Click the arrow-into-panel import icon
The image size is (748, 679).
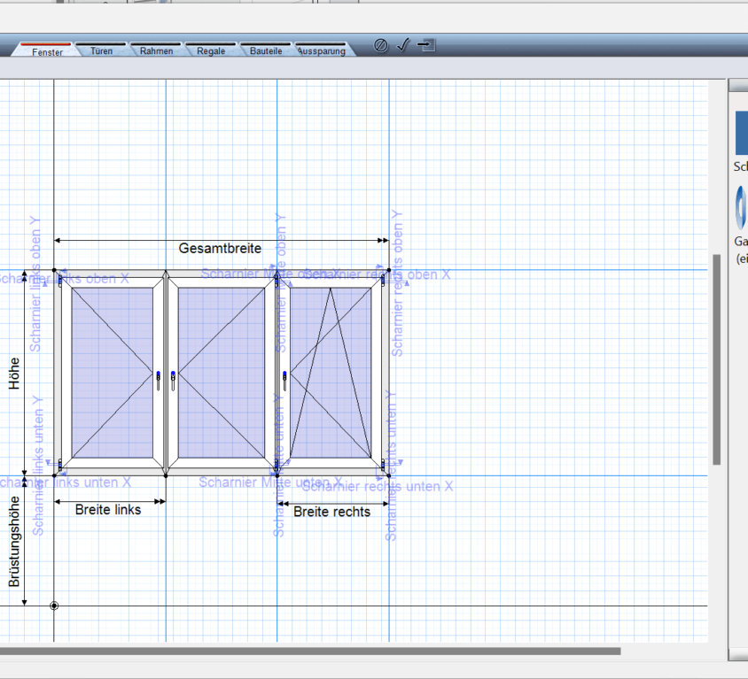click(426, 45)
